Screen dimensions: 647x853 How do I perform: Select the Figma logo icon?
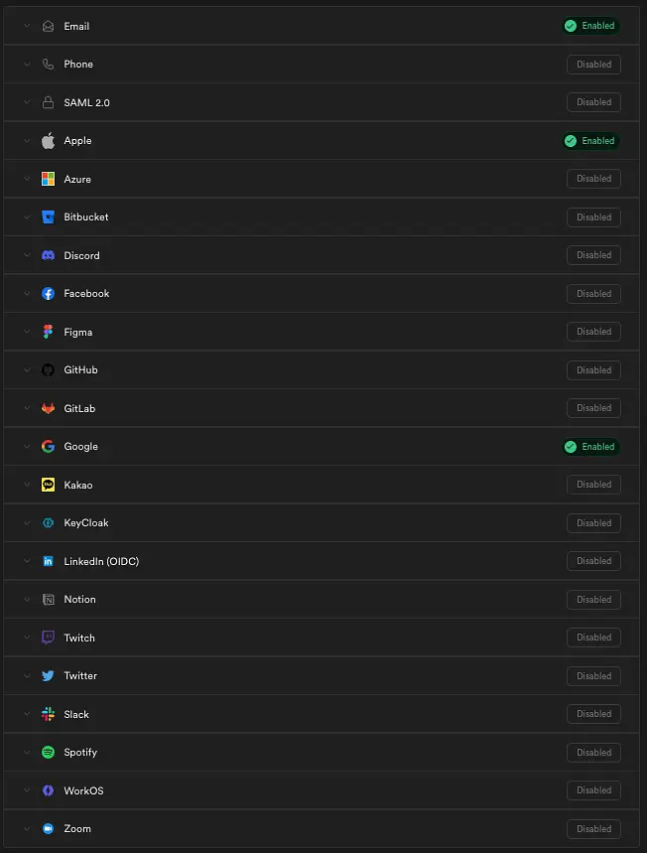[48, 332]
